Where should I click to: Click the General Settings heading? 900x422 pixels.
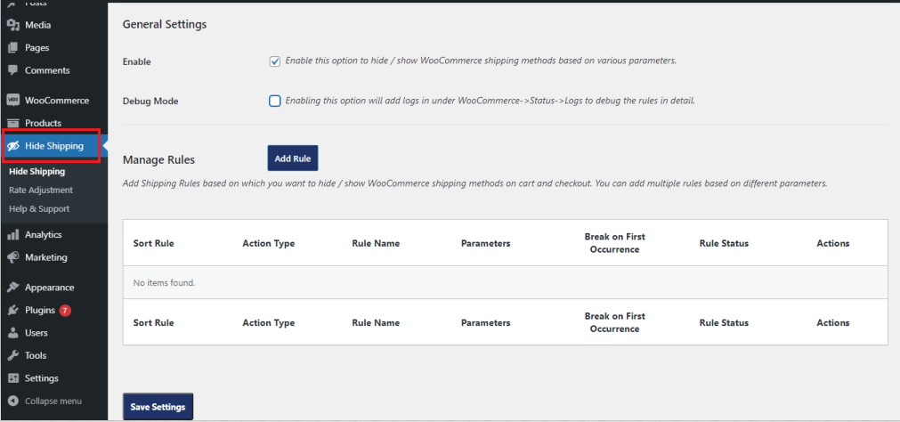pyautogui.click(x=165, y=25)
